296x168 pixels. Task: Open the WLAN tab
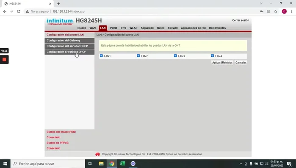point(133,28)
